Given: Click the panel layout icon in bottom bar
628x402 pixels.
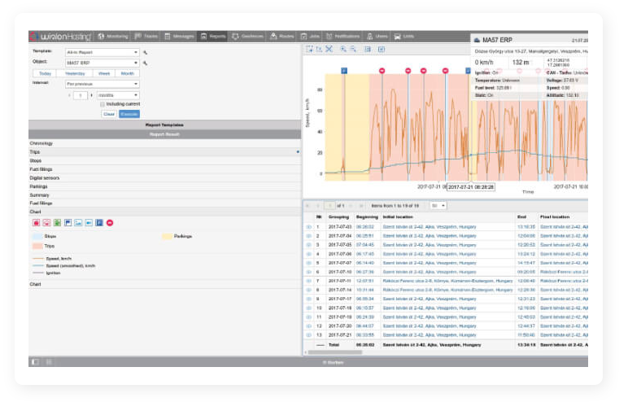Looking at the screenshot, I should coord(35,363).
